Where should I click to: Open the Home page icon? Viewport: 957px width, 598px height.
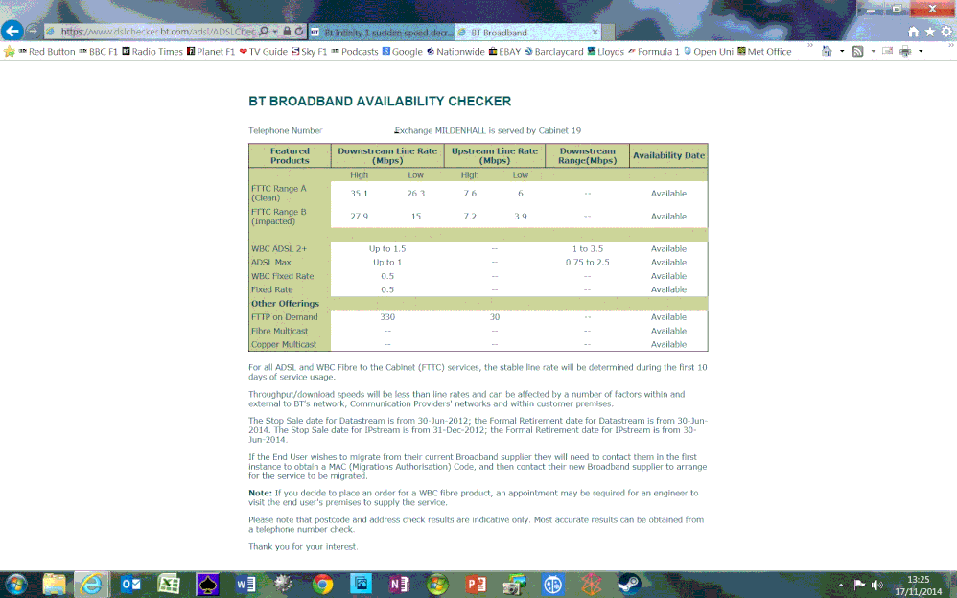[x=913, y=32]
